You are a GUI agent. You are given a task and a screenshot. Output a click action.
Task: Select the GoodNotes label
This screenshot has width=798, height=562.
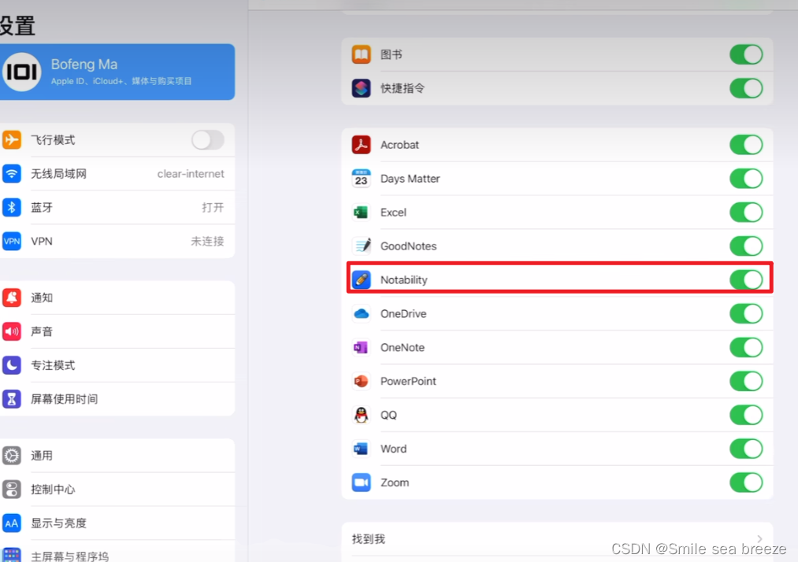click(409, 246)
